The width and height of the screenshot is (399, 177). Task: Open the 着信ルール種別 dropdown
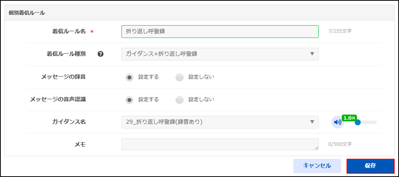coord(216,54)
